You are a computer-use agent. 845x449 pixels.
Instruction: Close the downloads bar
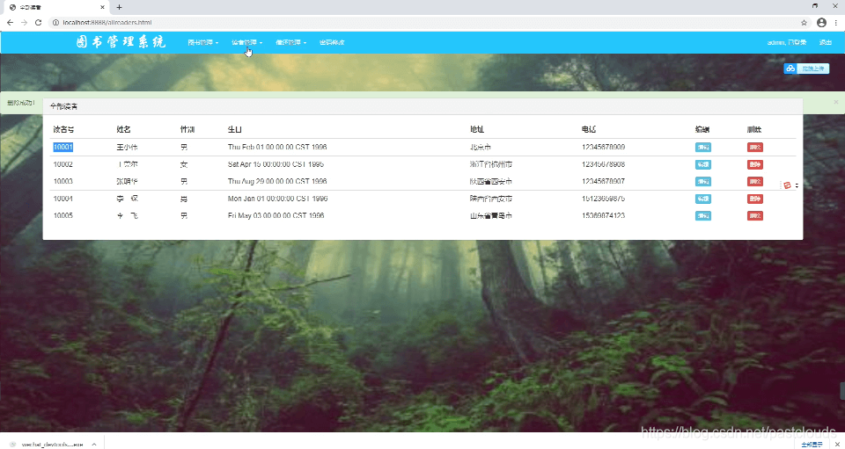pyautogui.click(x=837, y=444)
